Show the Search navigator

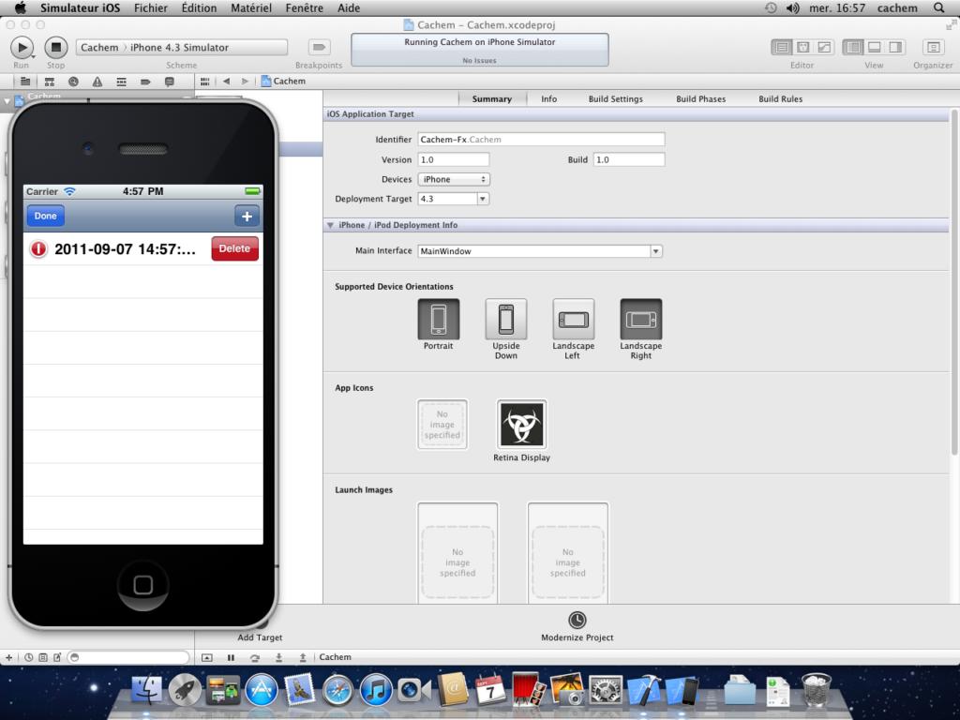[x=73, y=82]
